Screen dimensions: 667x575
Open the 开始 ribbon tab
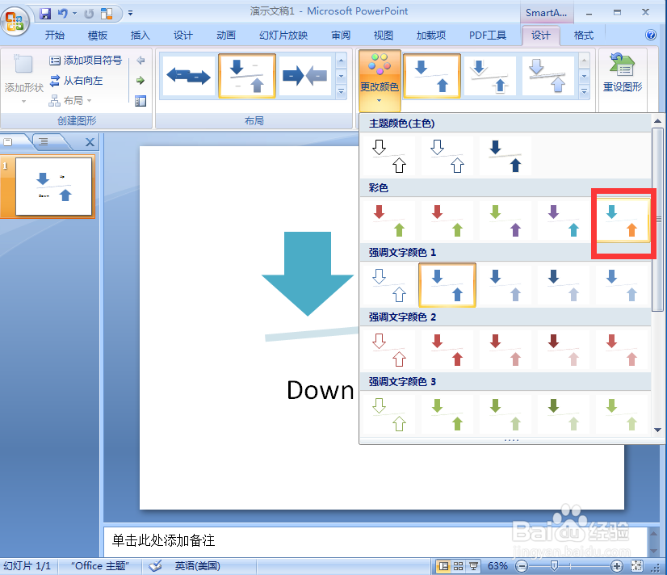pyautogui.click(x=55, y=36)
